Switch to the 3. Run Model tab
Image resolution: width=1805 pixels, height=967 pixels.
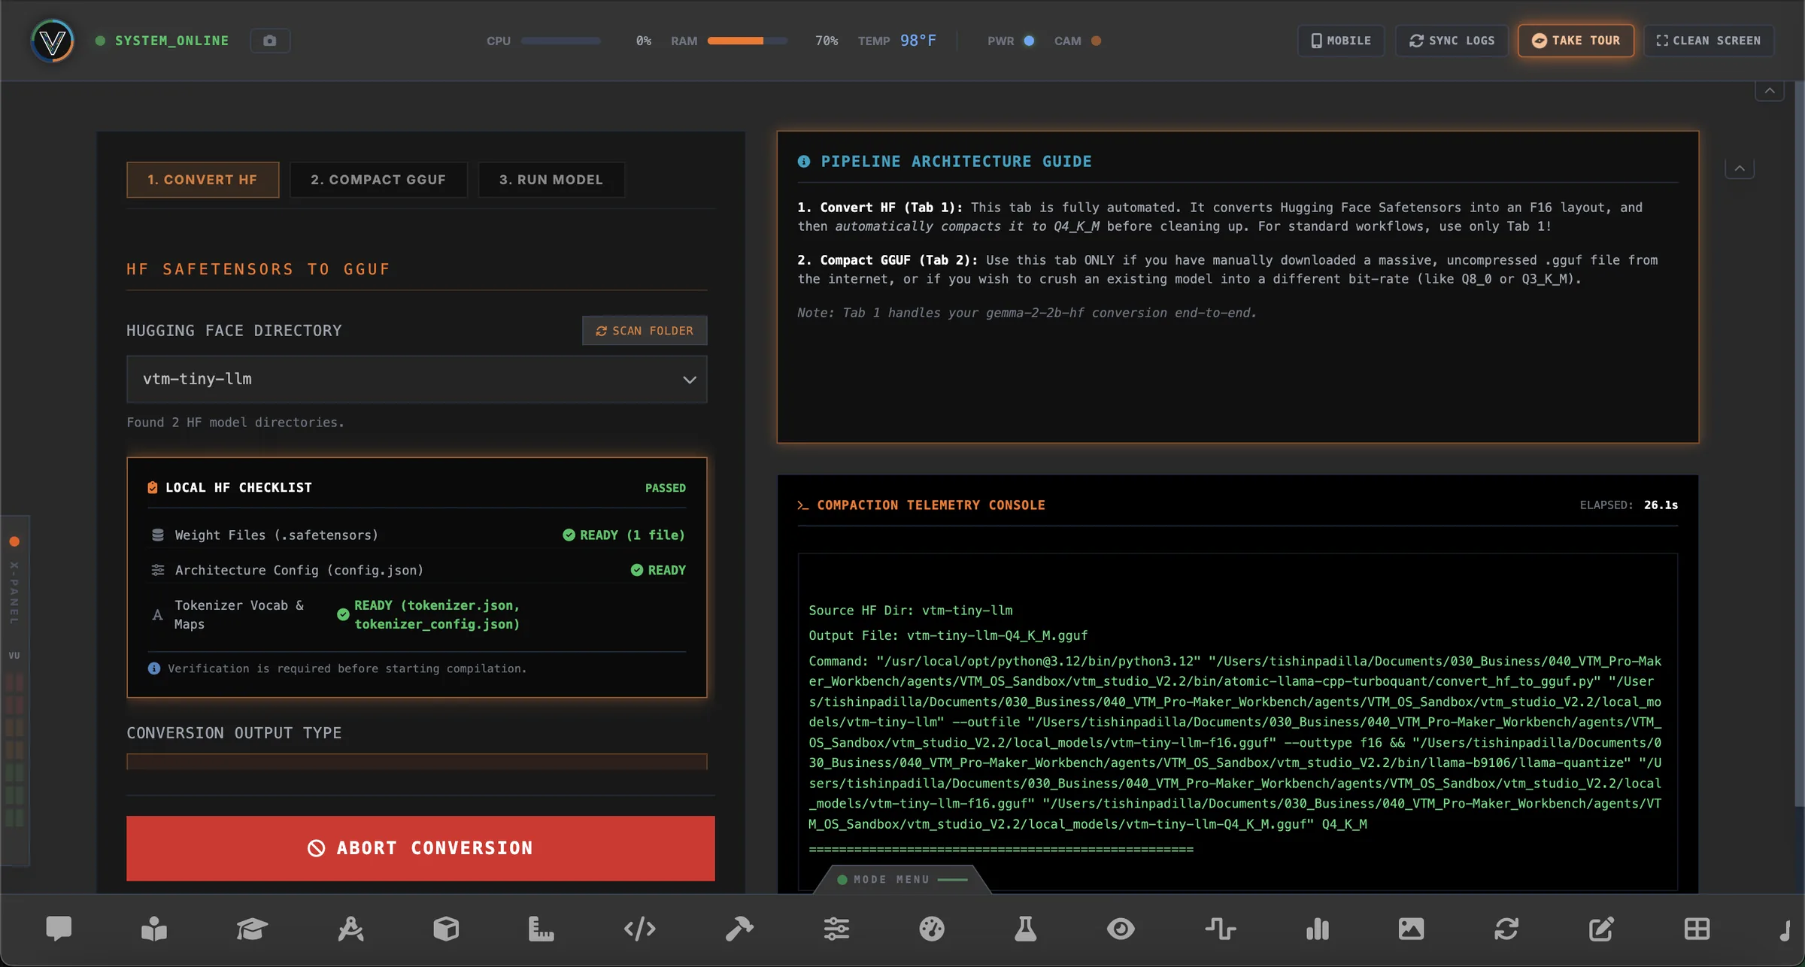pyautogui.click(x=551, y=180)
